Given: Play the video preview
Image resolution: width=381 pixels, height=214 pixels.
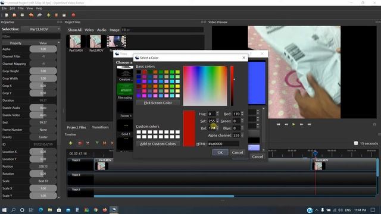Looking at the screenshot, I should point(293,124).
